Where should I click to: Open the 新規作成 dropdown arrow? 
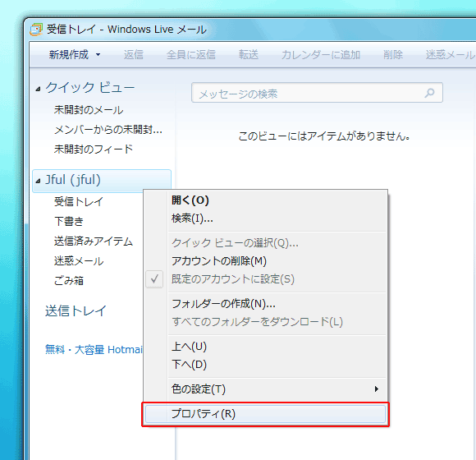(98, 55)
